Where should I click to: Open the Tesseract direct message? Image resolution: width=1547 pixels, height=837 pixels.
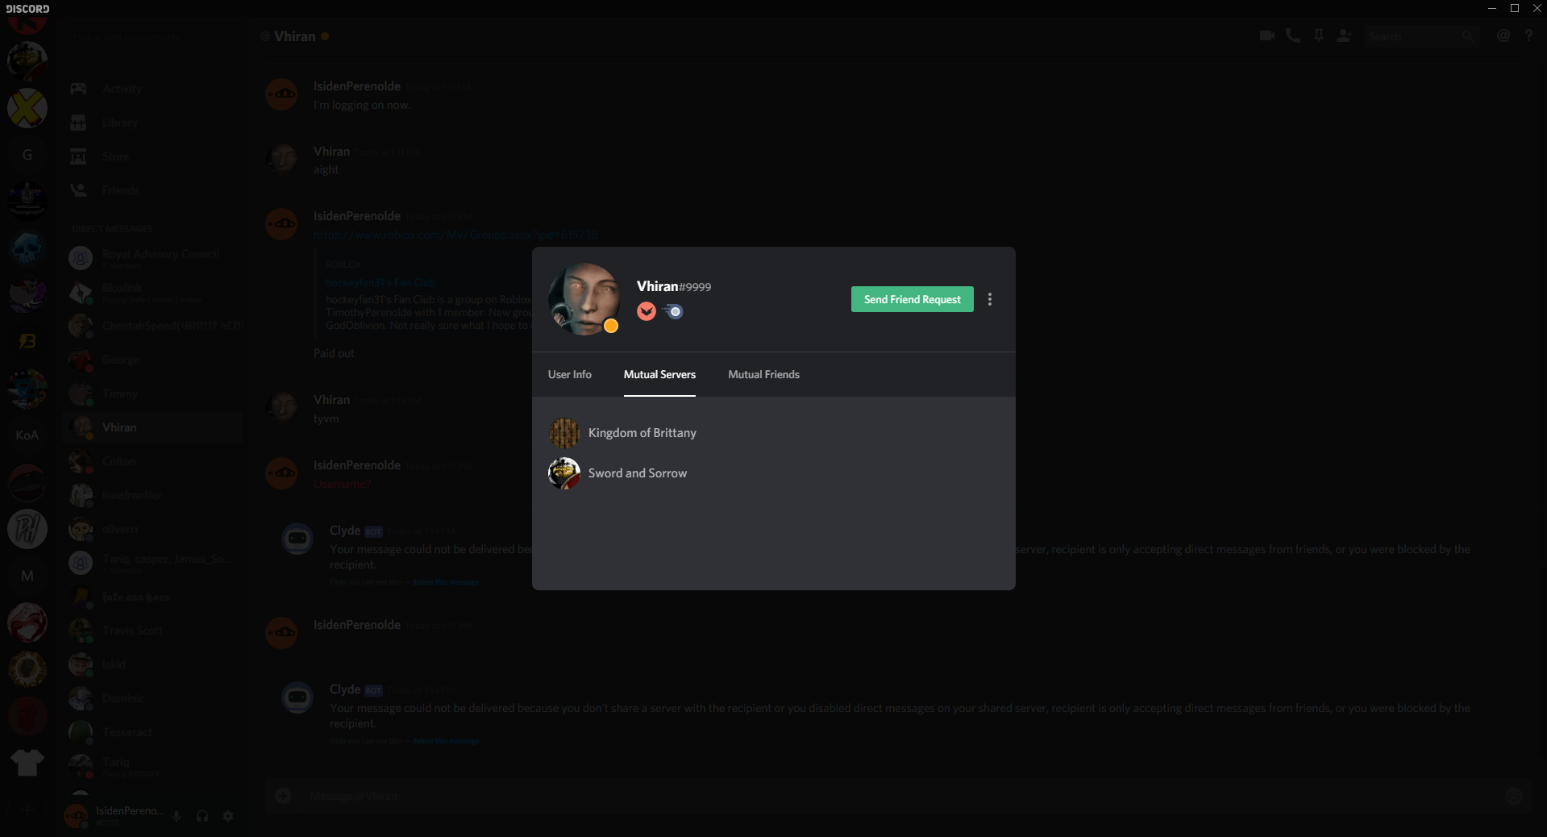coord(152,732)
